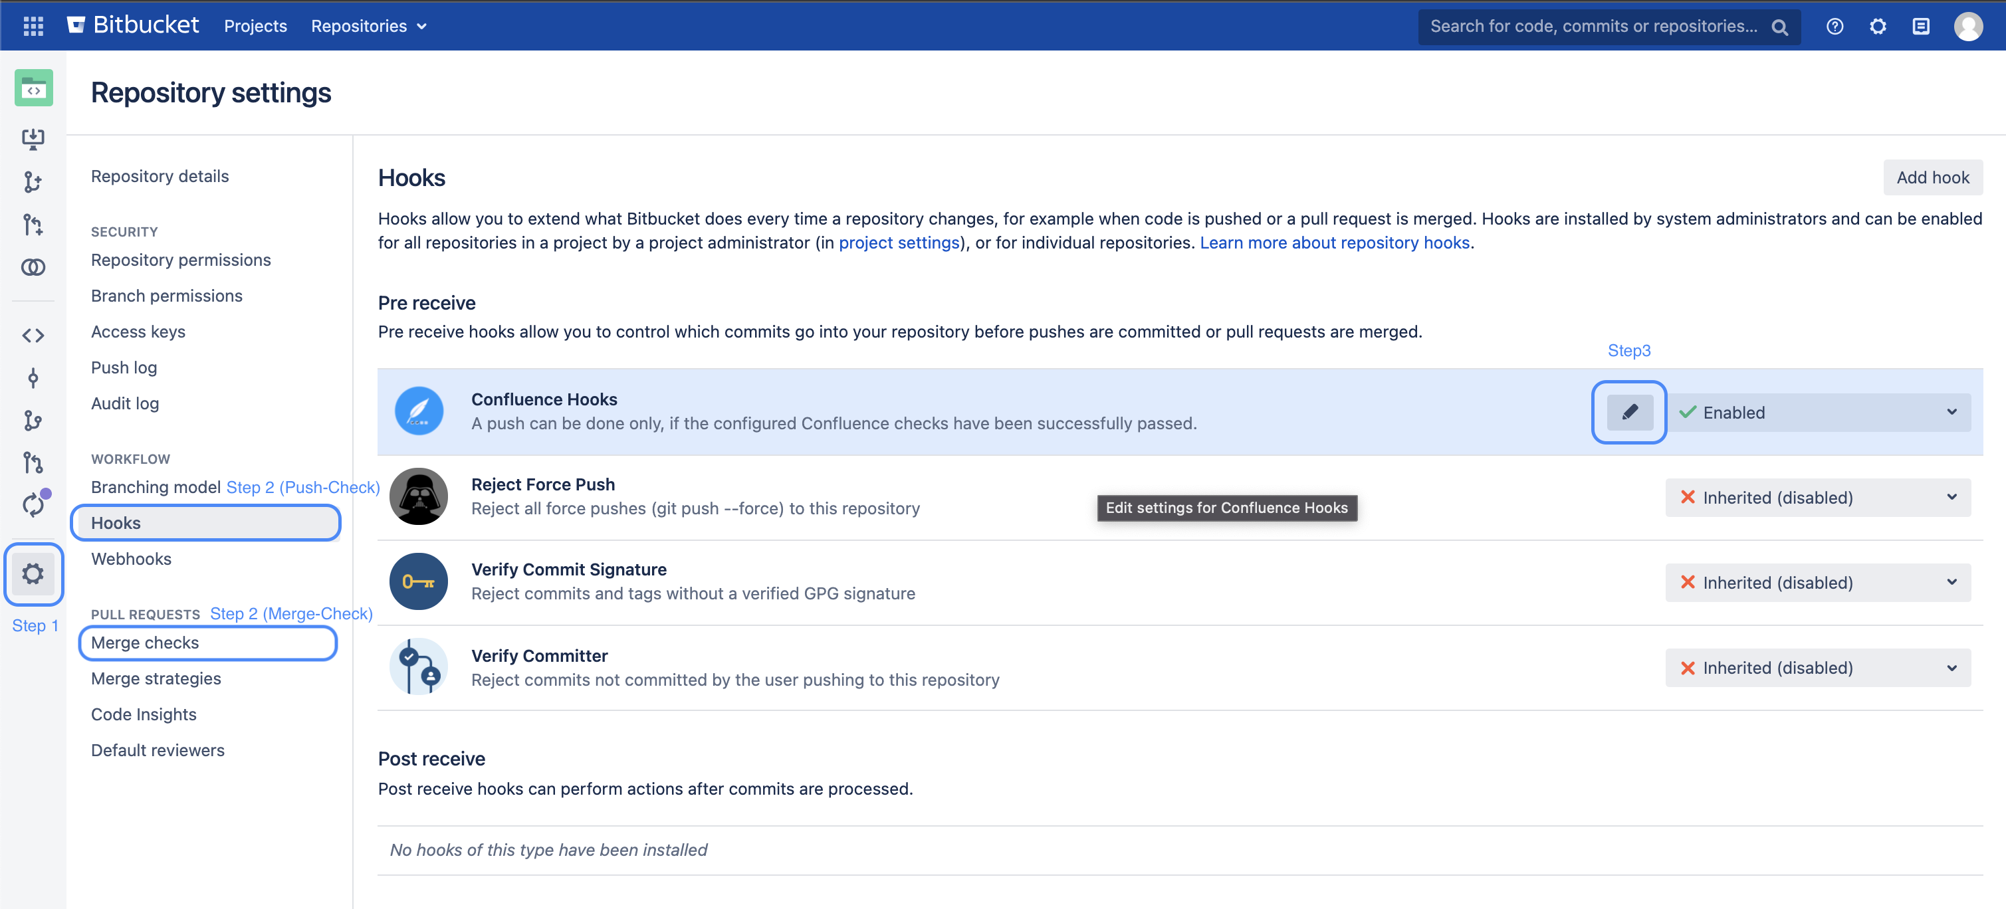Open Verify Committer inherited status dropdown
The image size is (2006, 909).
pos(1817,668)
